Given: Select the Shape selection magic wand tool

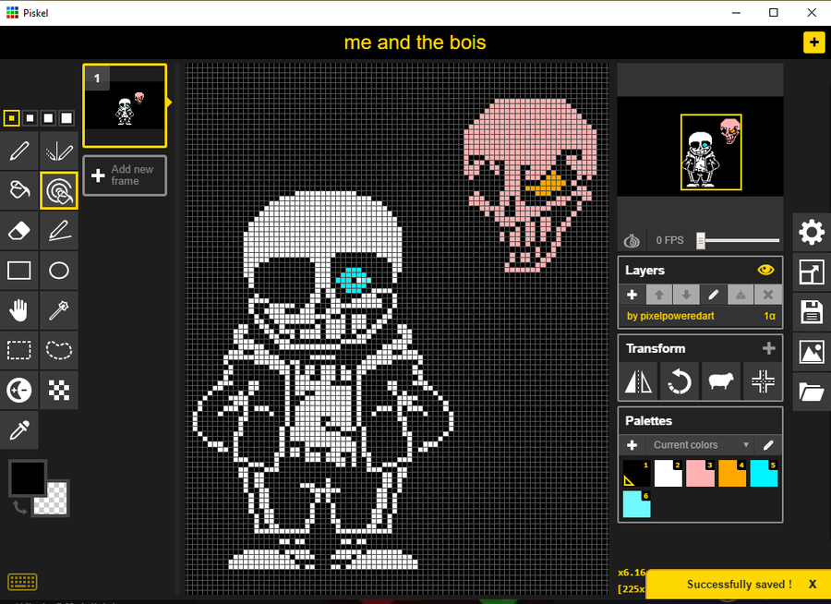Looking at the screenshot, I should (x=59, y=310).
